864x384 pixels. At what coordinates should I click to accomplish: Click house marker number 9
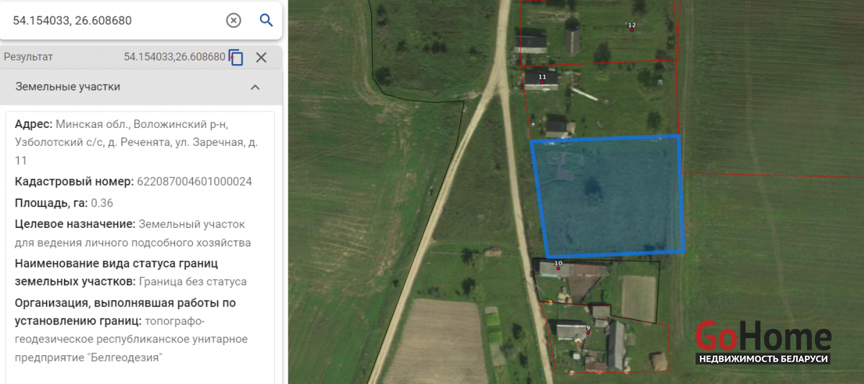(588, 329)
